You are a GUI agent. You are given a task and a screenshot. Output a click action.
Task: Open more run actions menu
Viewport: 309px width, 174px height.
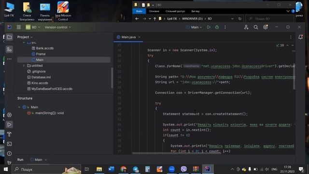tap(225, 27)
